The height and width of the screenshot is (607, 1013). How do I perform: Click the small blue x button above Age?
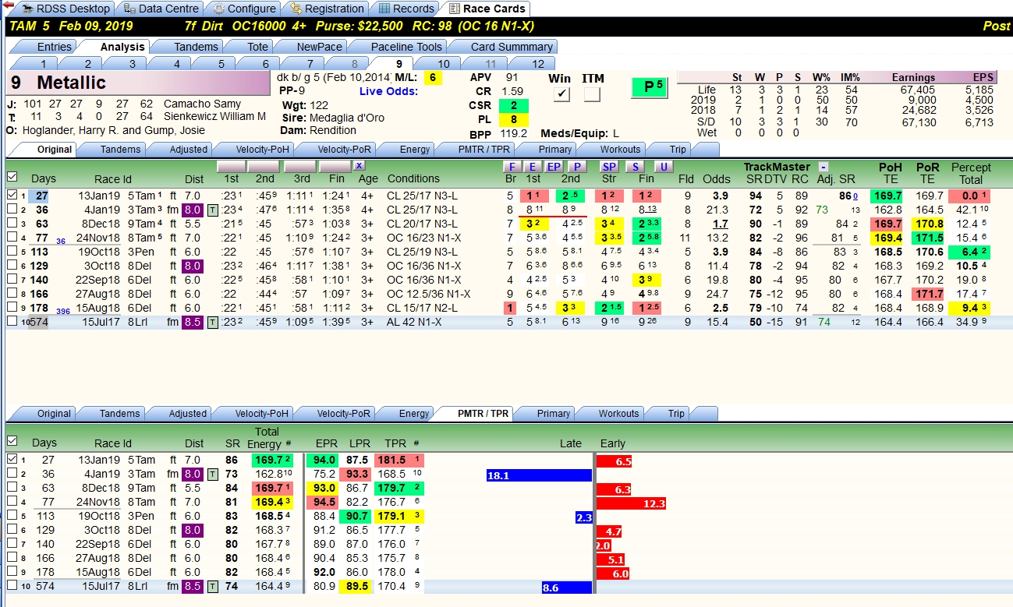point(359,166)
